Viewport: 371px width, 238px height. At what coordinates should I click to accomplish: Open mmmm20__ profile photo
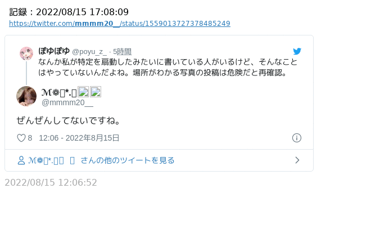point(26,96)
